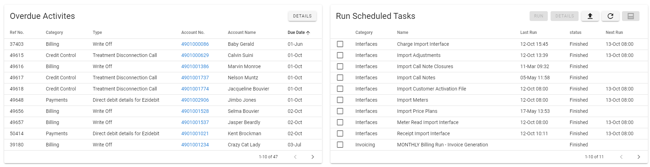This screenshot has width=650, height=167.
Task: Sort by Account Name column header
Action: (x=242, y=32)
